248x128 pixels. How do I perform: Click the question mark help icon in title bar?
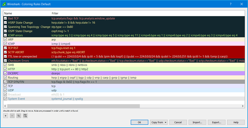(230, 4)
